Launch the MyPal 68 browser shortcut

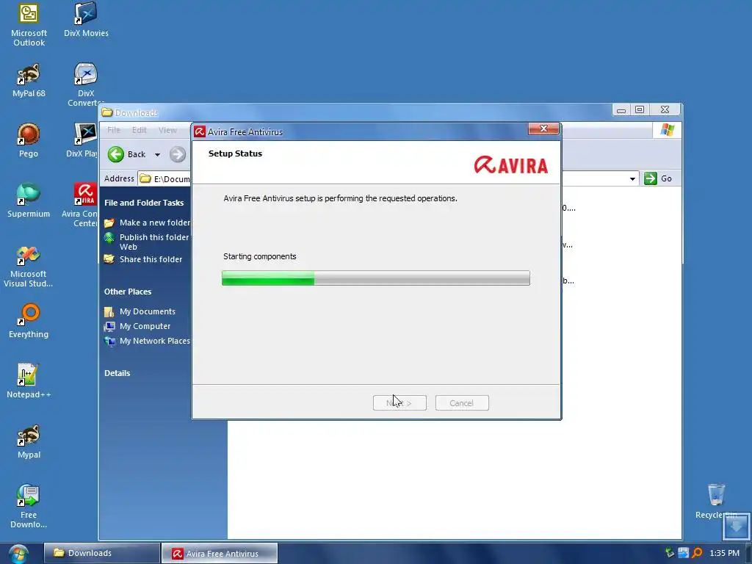[x=29, y=80]
